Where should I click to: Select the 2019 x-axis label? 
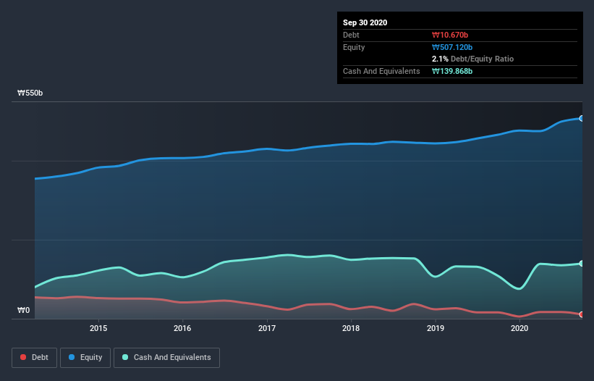click(x=436, y=328)
